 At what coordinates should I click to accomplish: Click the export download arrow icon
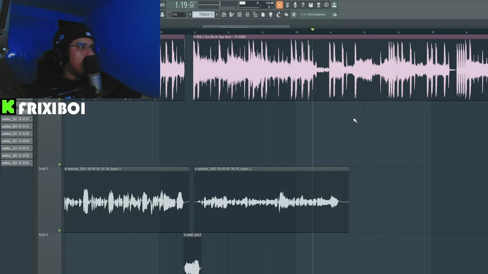[334, 5]
